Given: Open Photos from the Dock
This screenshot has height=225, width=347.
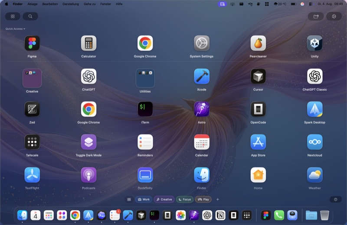Looking at the screenshot, I should point(181,215).
